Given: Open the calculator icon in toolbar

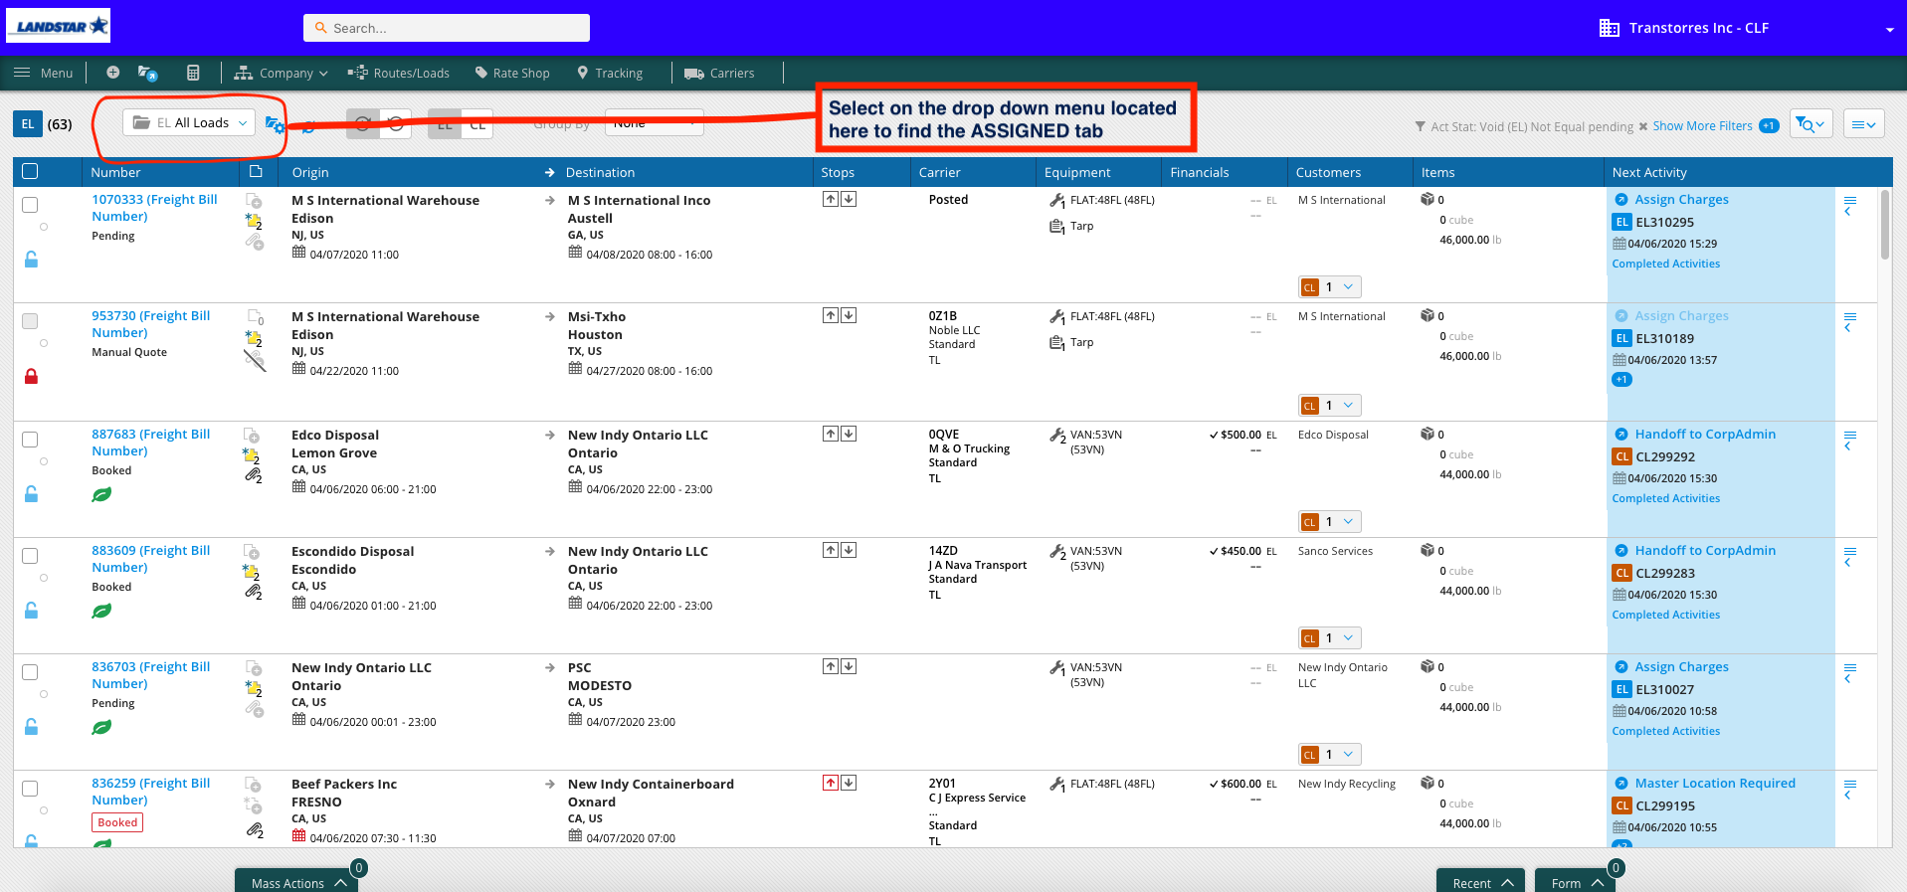Looking at the screenshot, I should pyautogui.click(x=193, y=73).
